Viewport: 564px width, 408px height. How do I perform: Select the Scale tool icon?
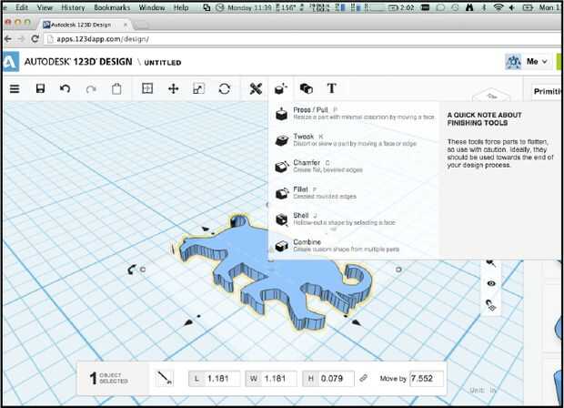(x=198, y=88)
